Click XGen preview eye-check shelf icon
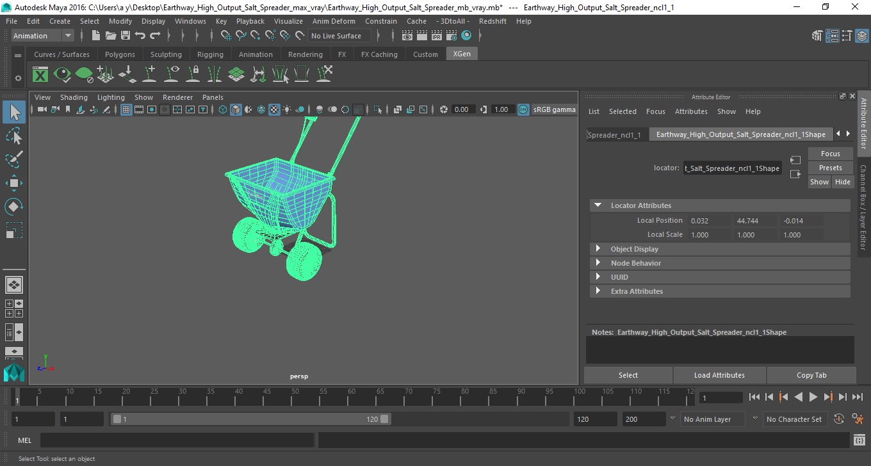This screenshot has height=466, width=871. pyautogui.click(x=62, y=75)
